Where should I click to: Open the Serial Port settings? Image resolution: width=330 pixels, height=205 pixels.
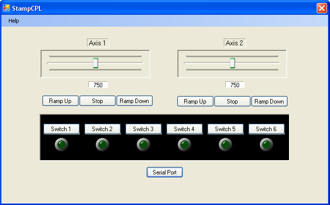tap(165, 172)
